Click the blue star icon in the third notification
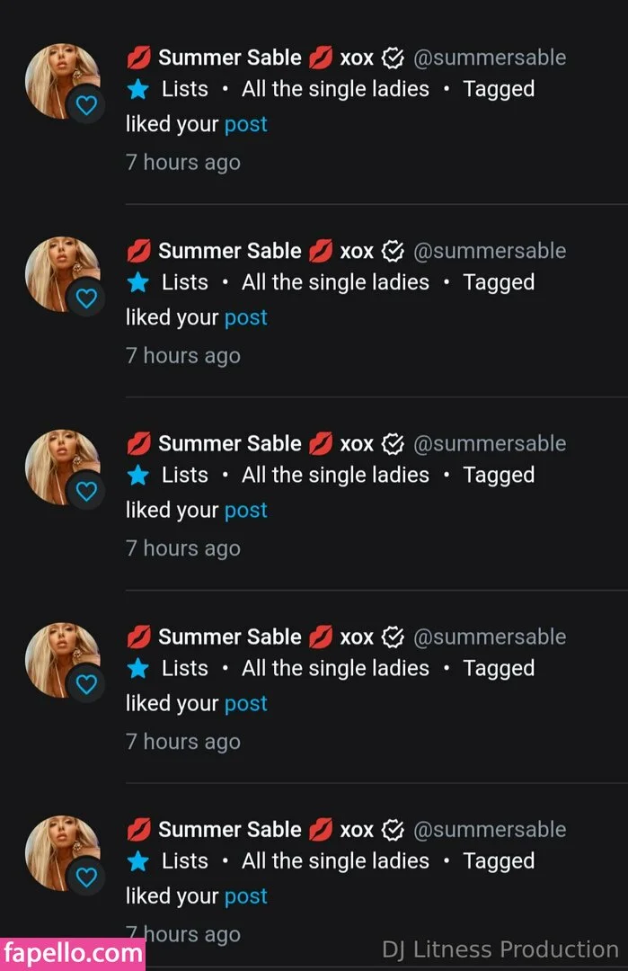Screen dimensions: 628x971 137,476
